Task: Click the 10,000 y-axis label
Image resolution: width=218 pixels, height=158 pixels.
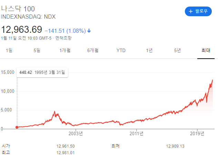Action: tap(8, 91)
